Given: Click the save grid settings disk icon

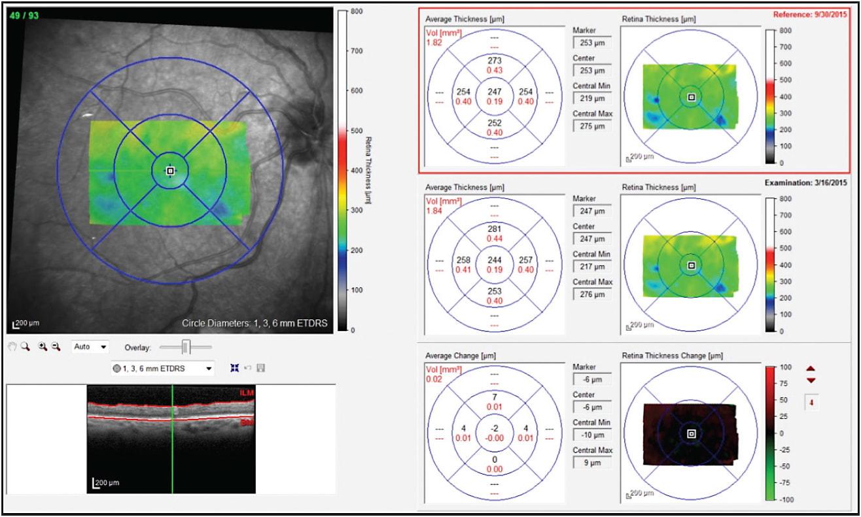Looking at the screenshot, I should click(261, 368).
